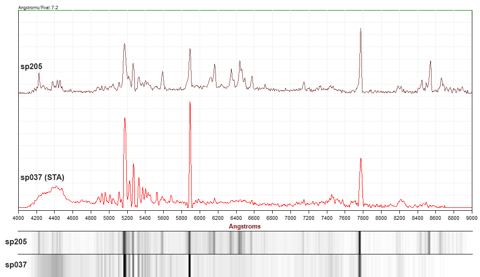Click the dark 7770 line in sp205 strip
Screen dimensions: 480x277
click(x=360, y=242)
